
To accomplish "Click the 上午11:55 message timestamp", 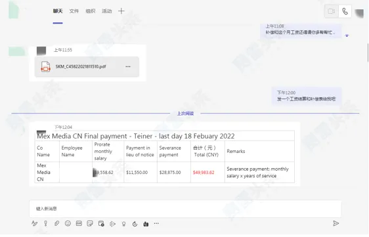I will [63, 50].
